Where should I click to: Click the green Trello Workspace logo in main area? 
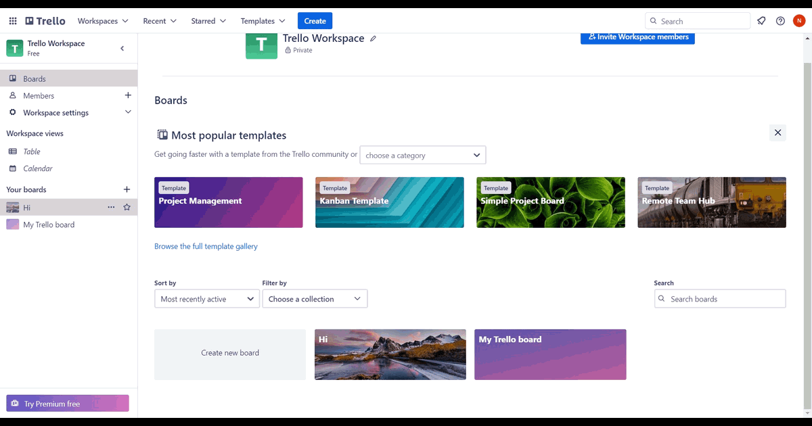pyautogui.click(x=261, y=46)
